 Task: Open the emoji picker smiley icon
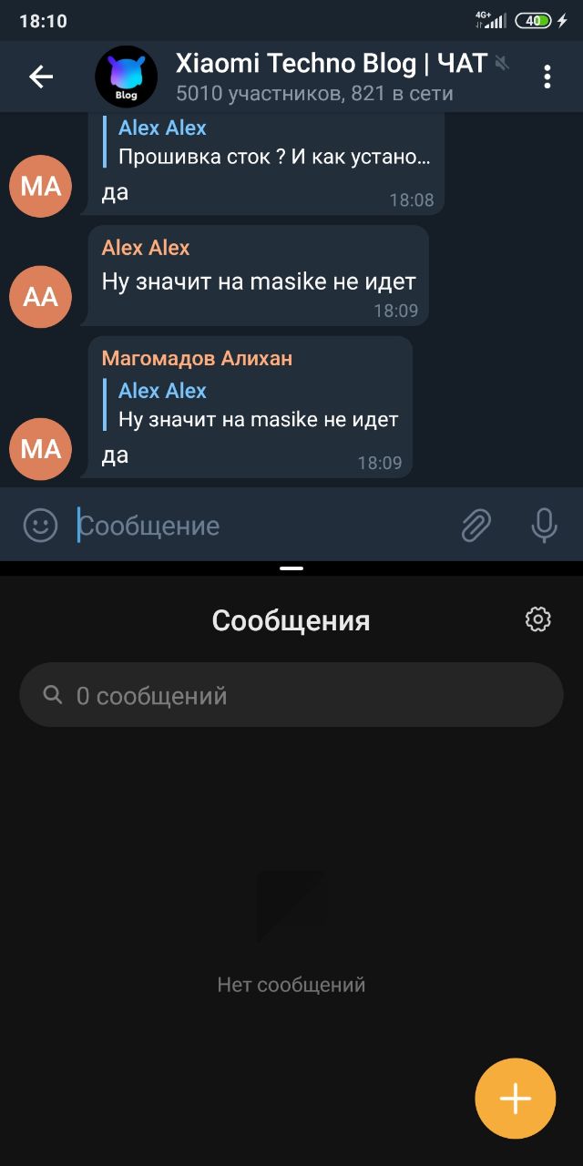[x=40, y=525]
